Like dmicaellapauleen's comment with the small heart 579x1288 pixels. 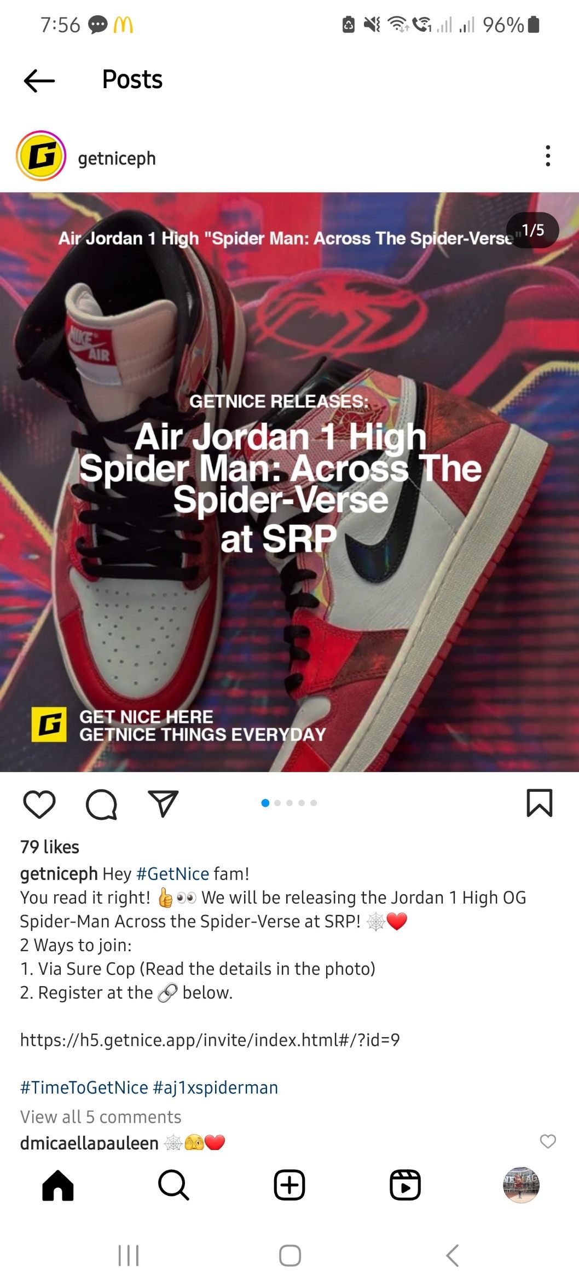click(x=548, y=1141)
